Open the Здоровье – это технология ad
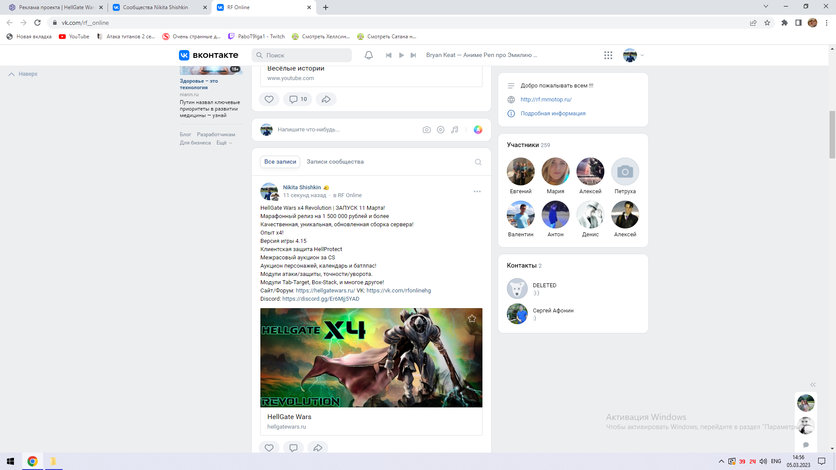Screen dimensions: 836x470 click(199, 84)
